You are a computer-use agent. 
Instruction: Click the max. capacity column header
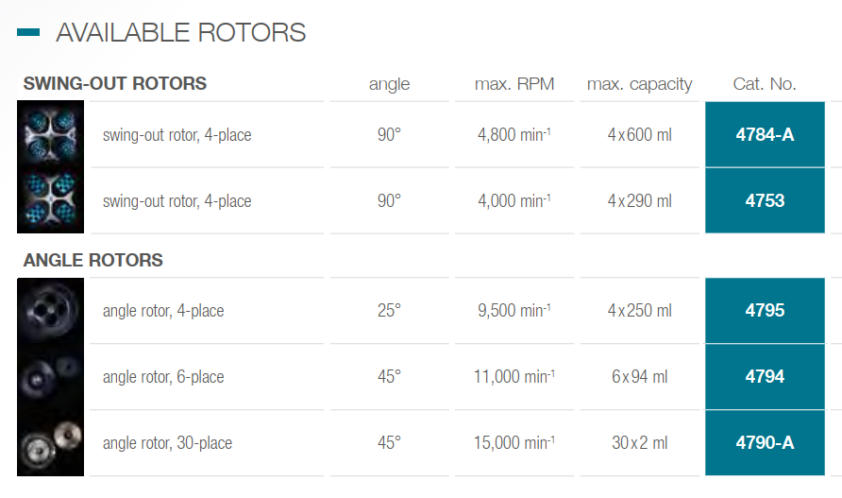coord(639,84)
